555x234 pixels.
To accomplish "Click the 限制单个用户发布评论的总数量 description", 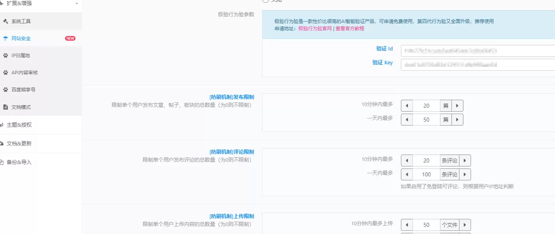I will 197,160.
